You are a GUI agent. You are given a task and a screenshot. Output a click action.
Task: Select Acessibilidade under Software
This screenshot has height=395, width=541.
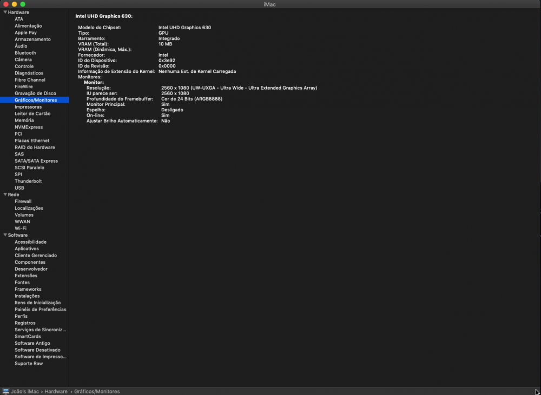click(x=30, y=242)
